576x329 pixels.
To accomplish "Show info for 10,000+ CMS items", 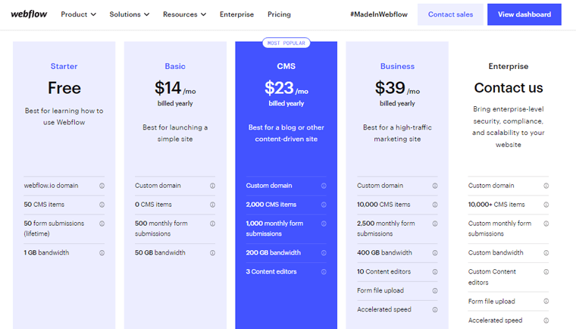I will (546, 205).
